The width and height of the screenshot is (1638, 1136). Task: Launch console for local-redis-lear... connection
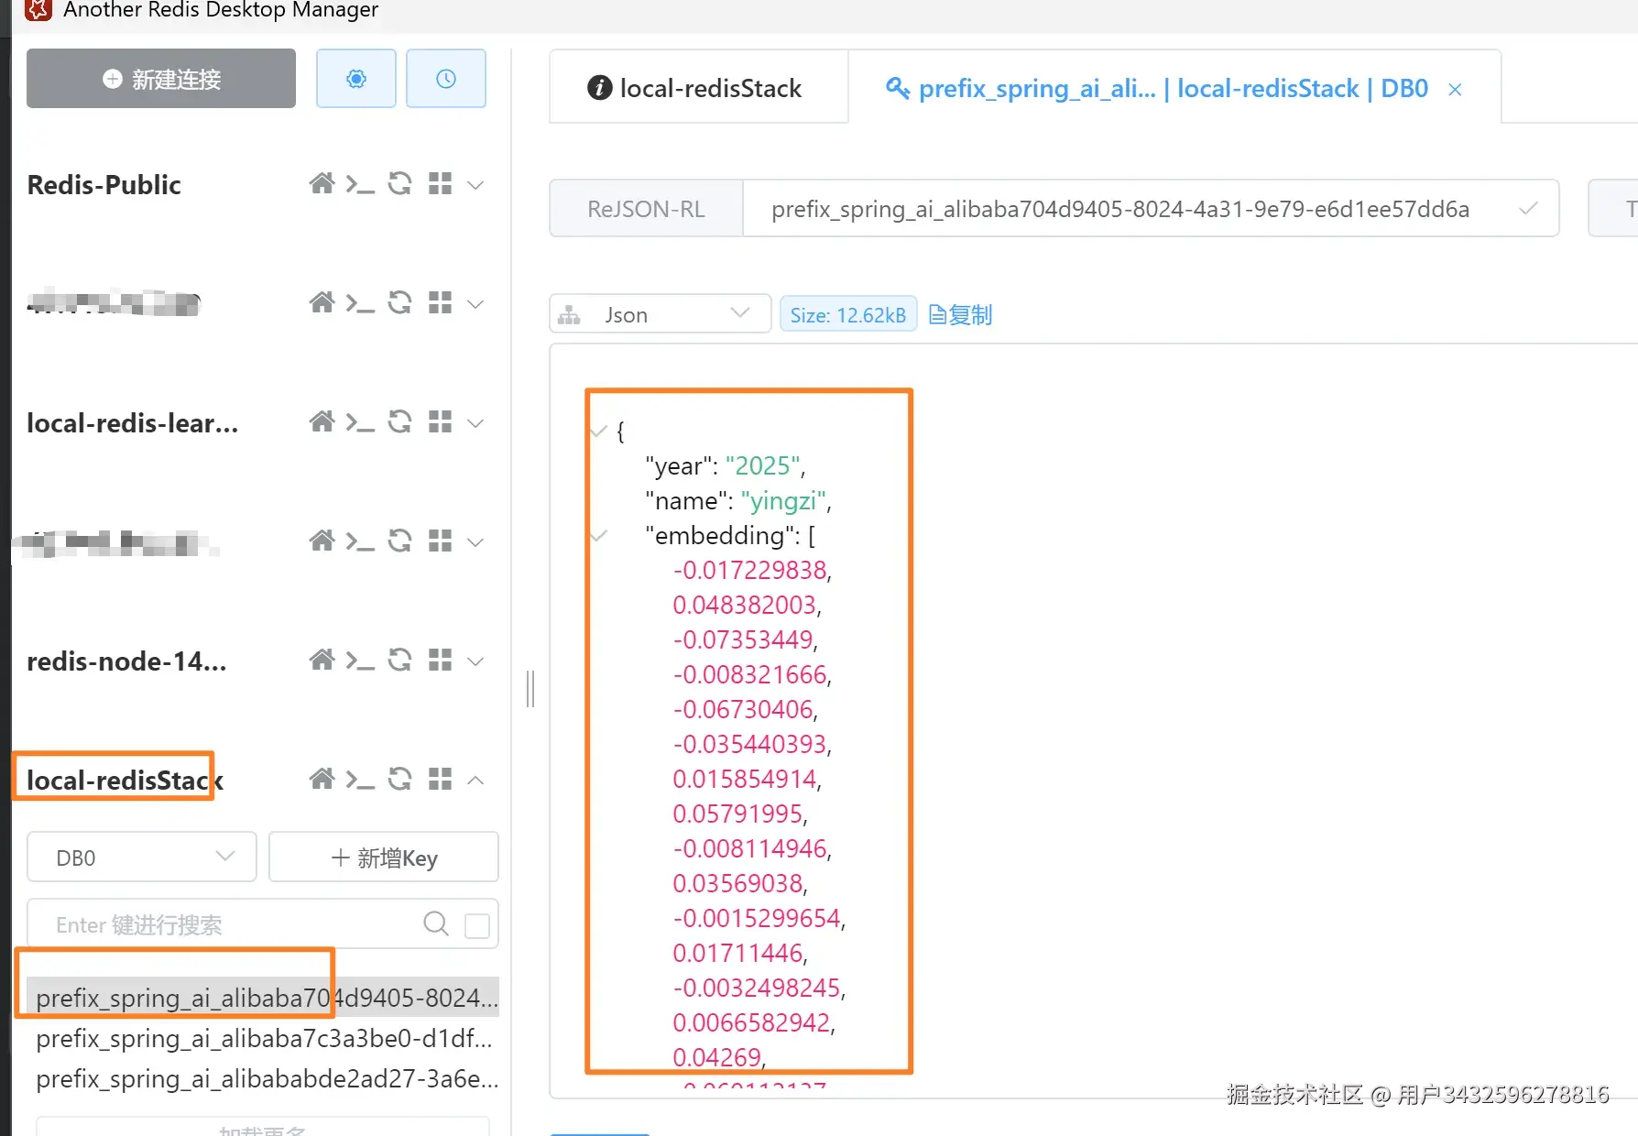360,422
